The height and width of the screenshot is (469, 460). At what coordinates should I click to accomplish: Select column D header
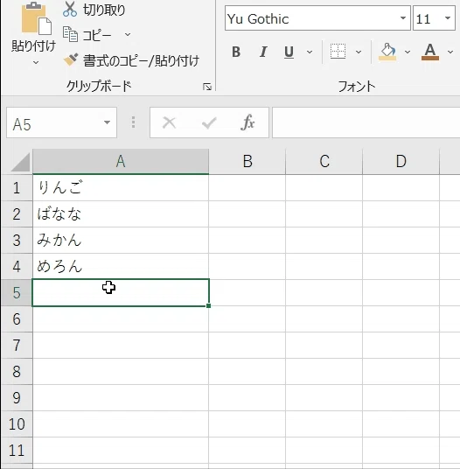click(x=401, y=162)
